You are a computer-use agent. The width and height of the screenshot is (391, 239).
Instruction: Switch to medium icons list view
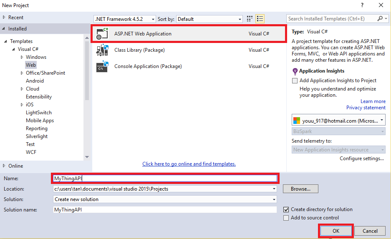pos(260,19)
